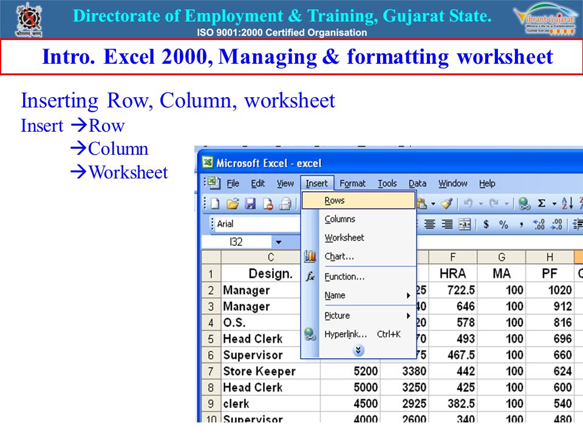Open the Window menu
The height and width of the screenshot is (437, 583).
pos(452,183)
